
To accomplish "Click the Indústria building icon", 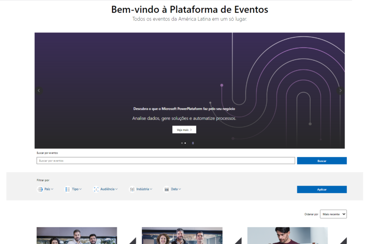I will tap(132, 189).
